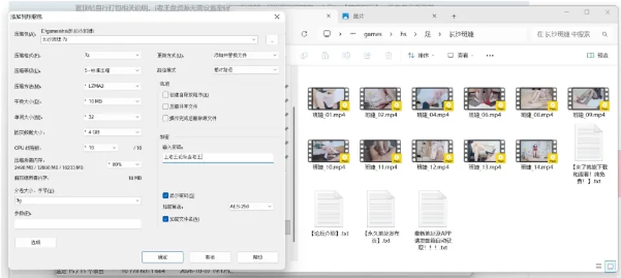Open the compression method dropdown showing LZMA2
Screen dimensions: 621x278
112,86
